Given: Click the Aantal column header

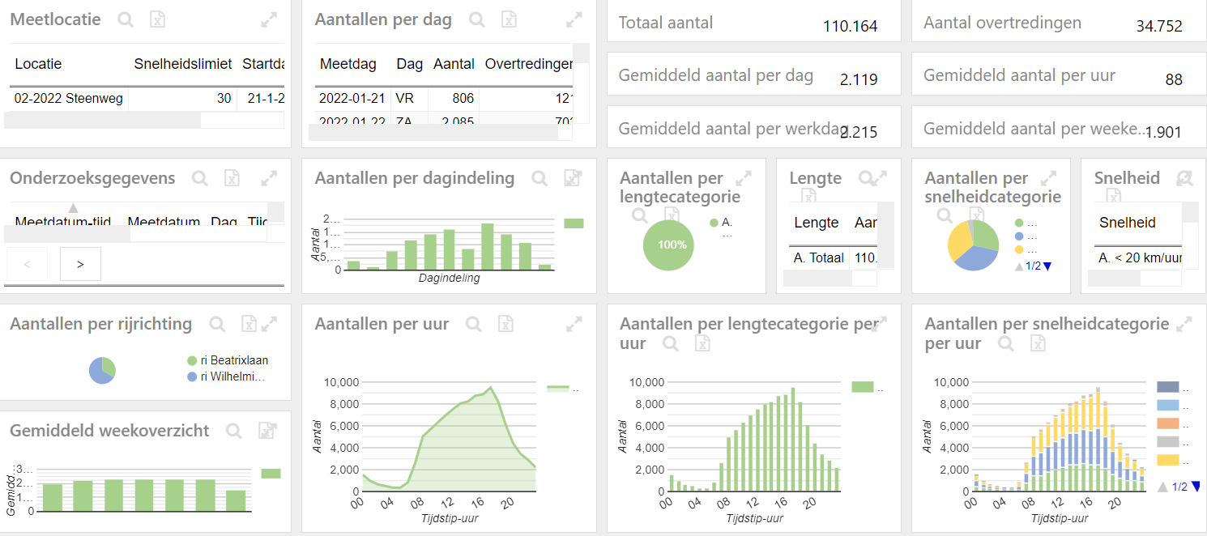Looking at the screenshot, I should coord(454,64).
